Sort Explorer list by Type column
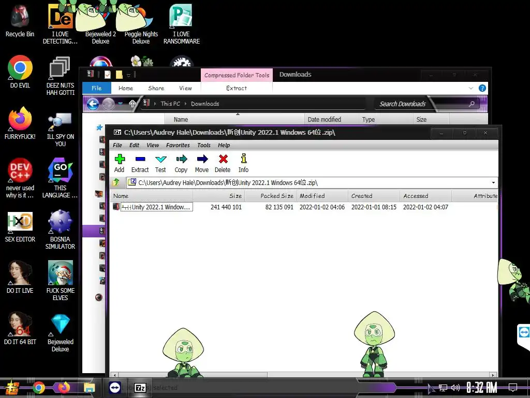Image resolution: width=530 pixels, height=398 pixels. [x=386, y=120]
